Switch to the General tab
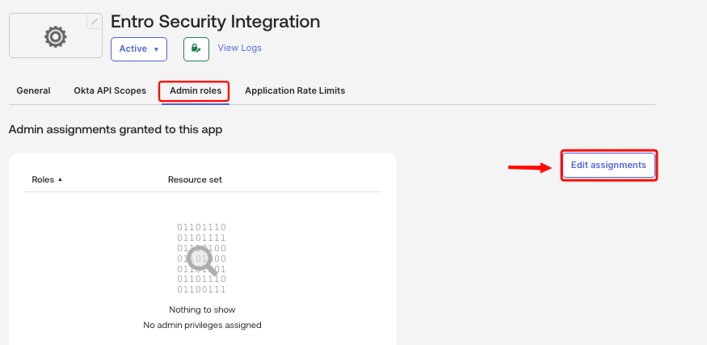The width and height of the screenshot is (707, 345). tap(33, 90)
